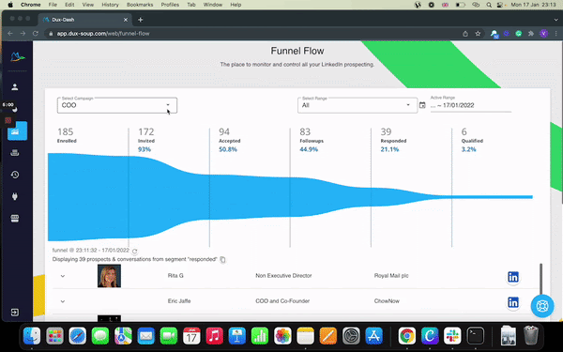Click the Active Range date field
The image size is (563, 352).
tap(470, 105)
